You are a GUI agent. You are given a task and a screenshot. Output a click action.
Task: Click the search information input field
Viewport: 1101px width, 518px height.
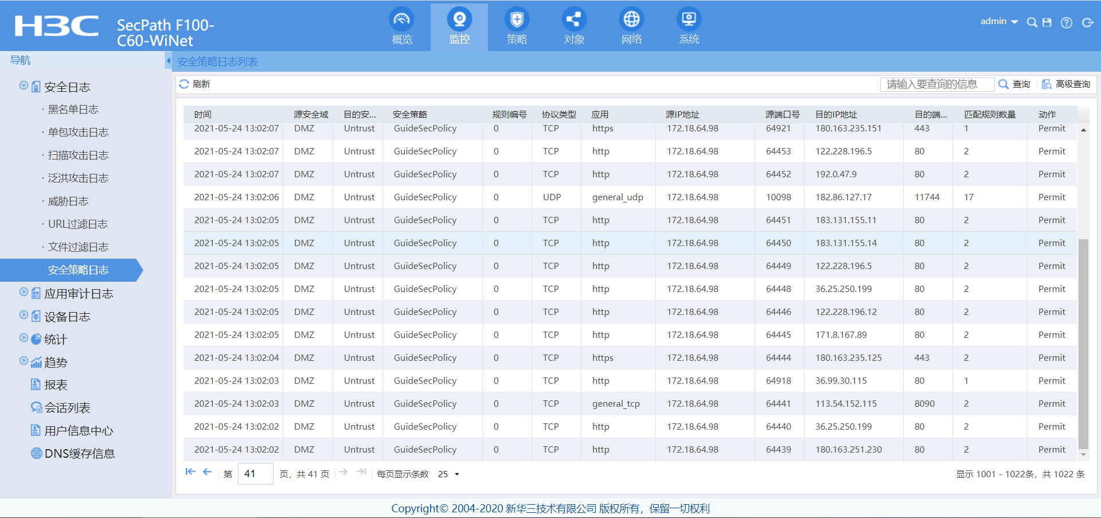[936, 84]
